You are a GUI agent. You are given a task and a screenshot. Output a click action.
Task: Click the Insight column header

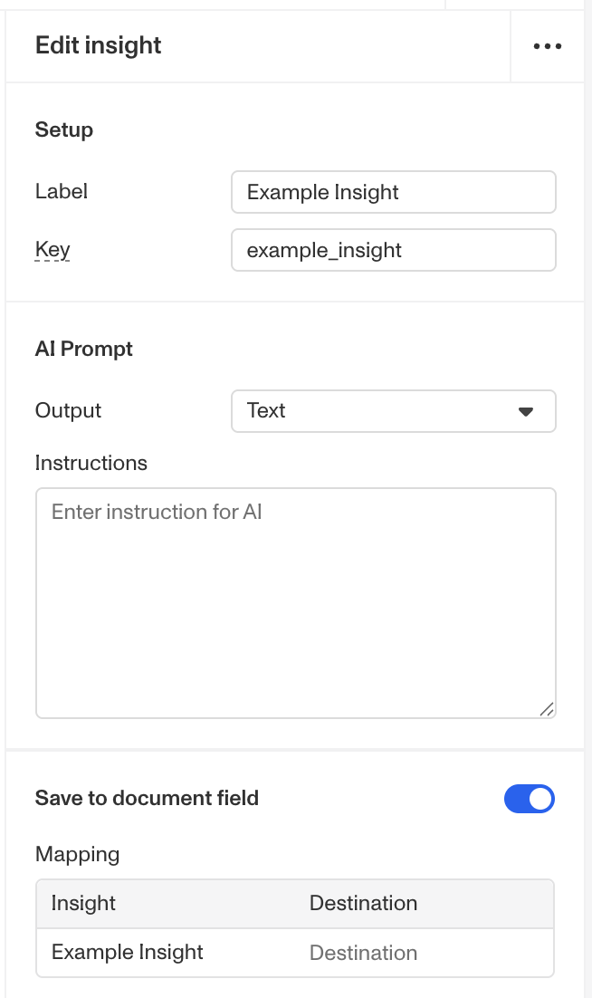83,903
